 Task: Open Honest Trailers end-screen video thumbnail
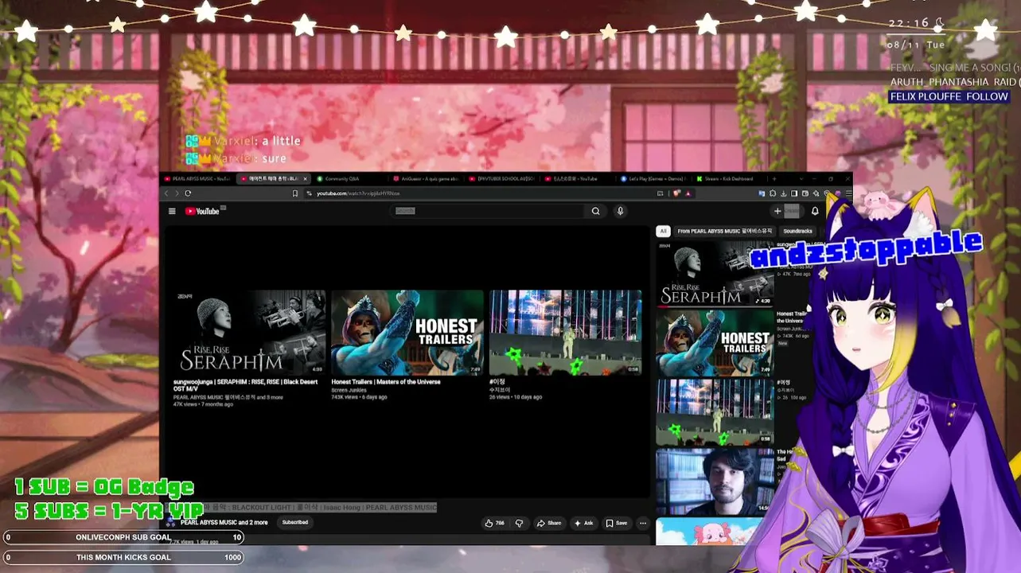tap(407, 333)
